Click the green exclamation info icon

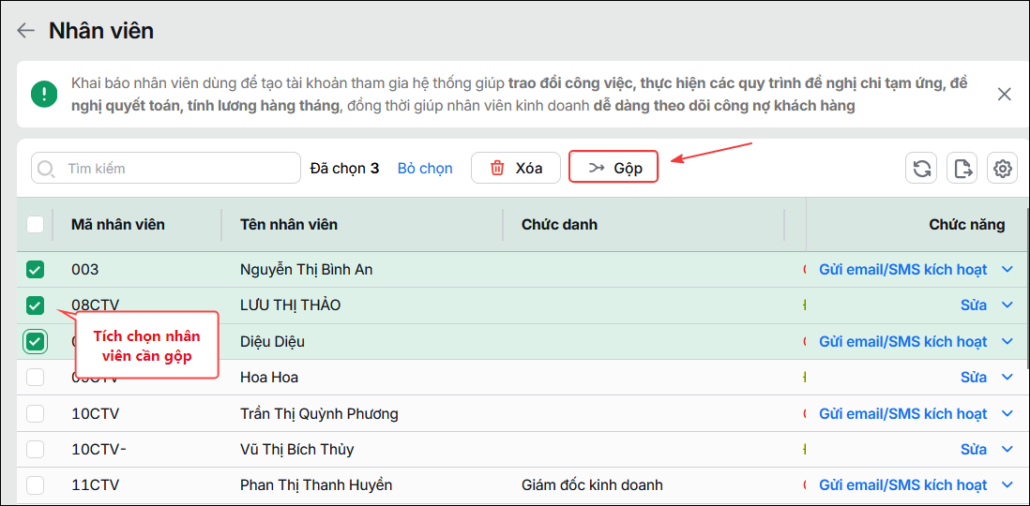tap(45, 95)
